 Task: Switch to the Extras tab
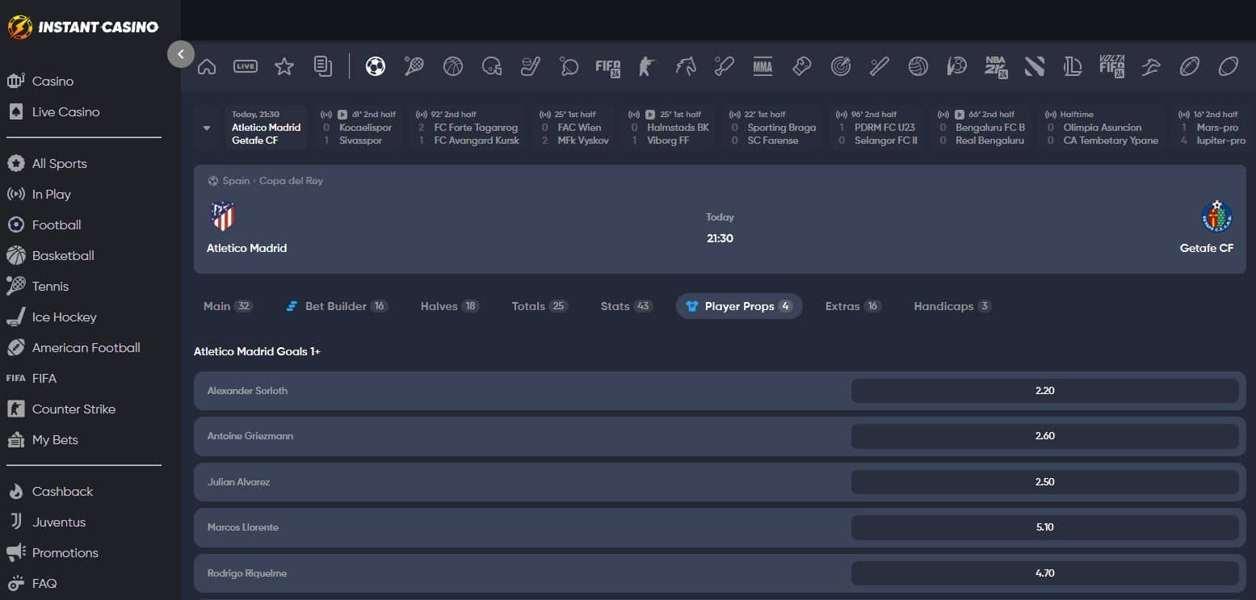(852, 306)
